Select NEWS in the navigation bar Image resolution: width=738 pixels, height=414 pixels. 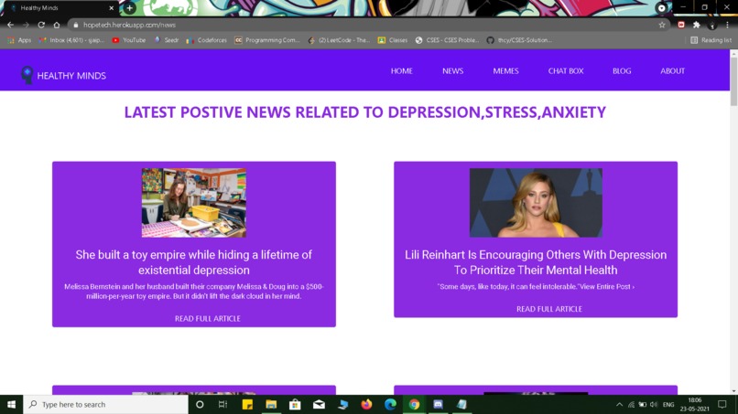(452, 71)
